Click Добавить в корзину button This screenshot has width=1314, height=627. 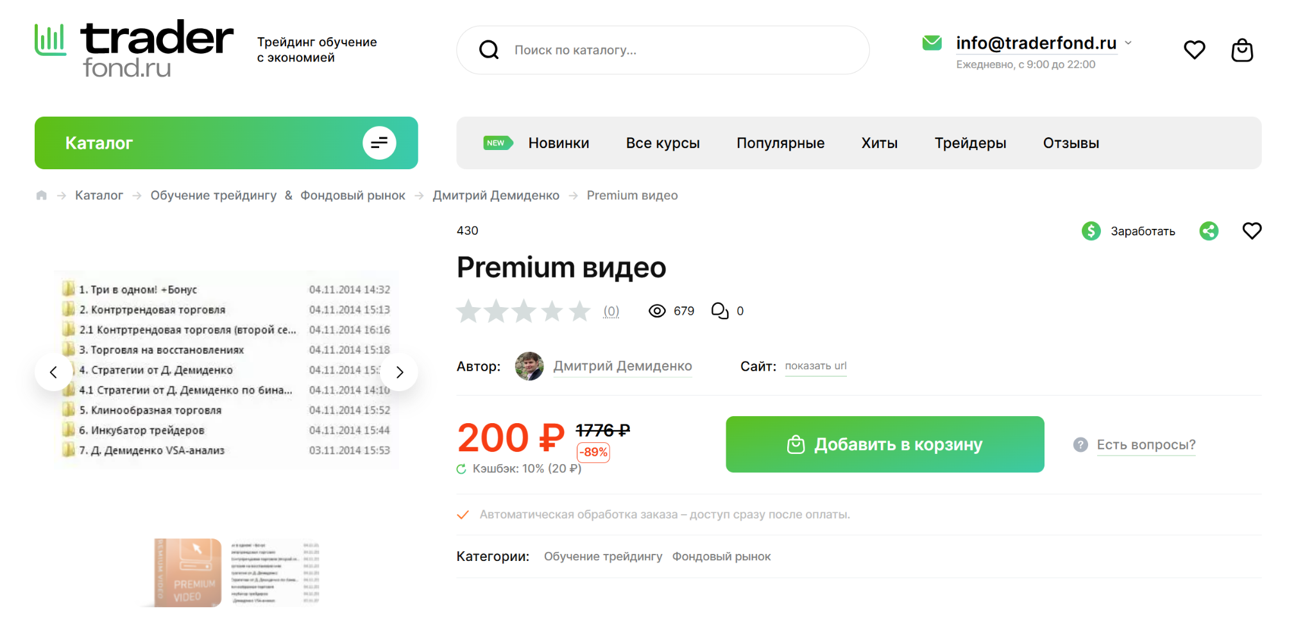[x=885, y=444]
